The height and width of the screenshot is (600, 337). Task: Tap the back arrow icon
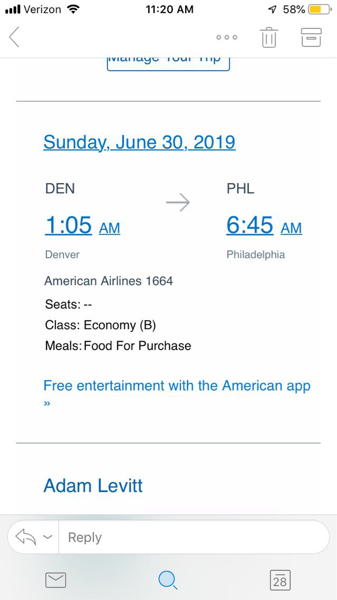[15, 37]
